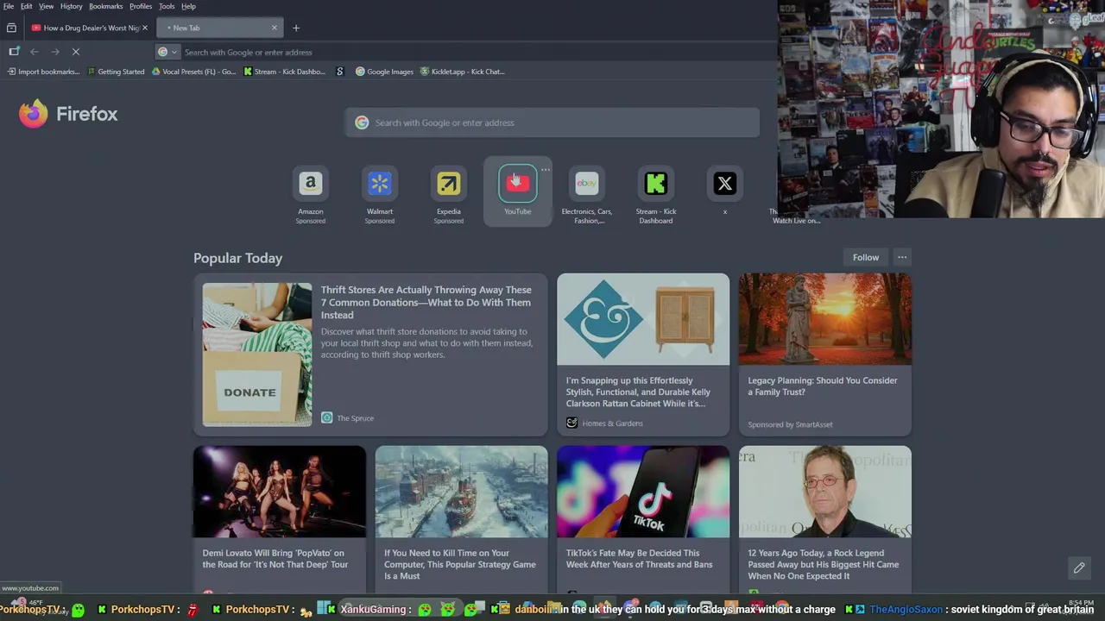The height and width of the screenshot is (621, 1105).
Task: Open the View menu
Action: tap(47, 6)
